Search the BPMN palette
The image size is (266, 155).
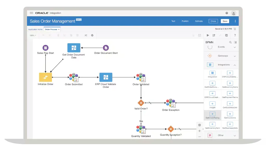pos(230,42)
